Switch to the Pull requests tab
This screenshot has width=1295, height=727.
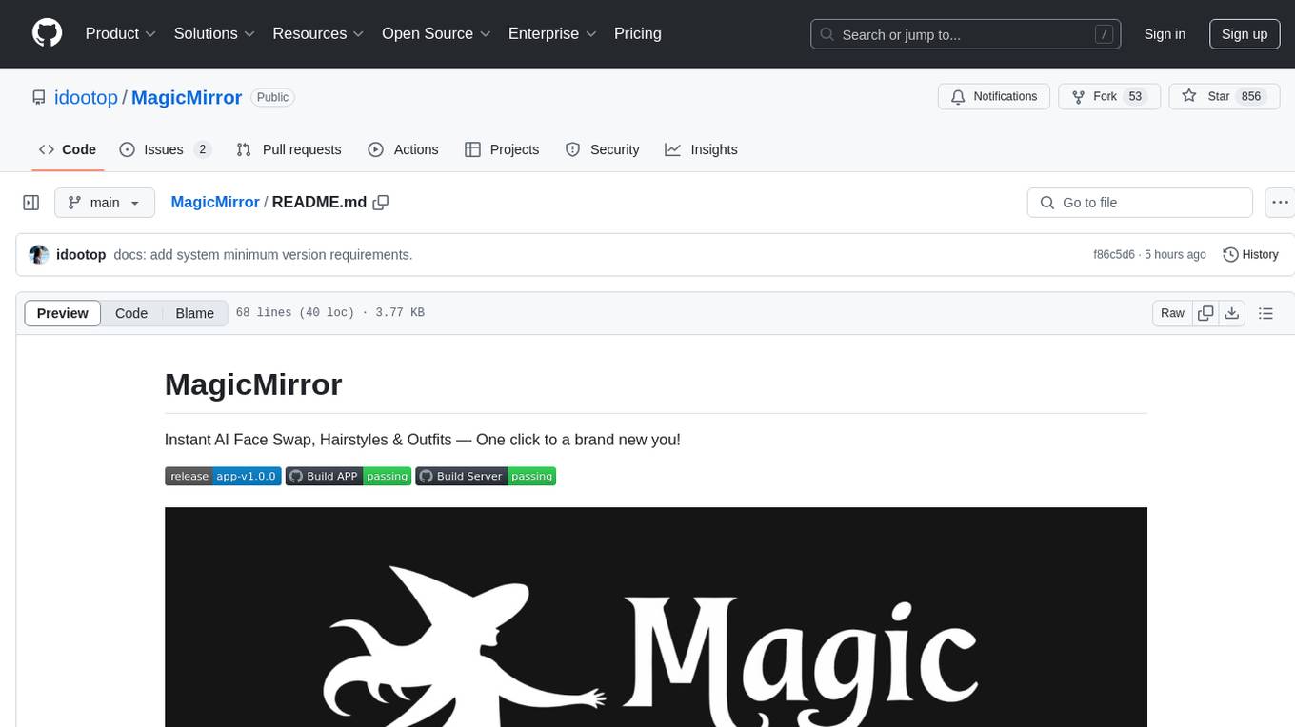click(289, 149)
